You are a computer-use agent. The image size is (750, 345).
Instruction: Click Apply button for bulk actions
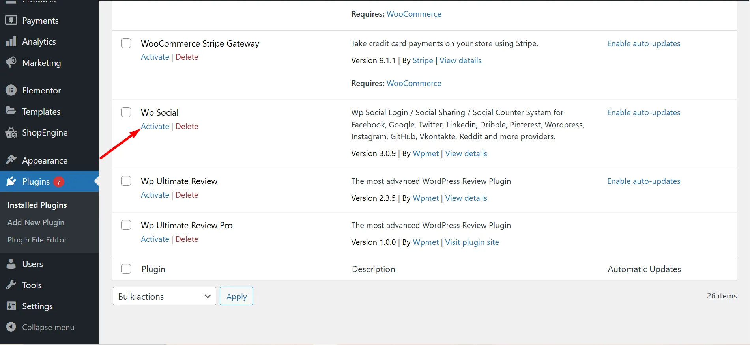coord(236,296)
